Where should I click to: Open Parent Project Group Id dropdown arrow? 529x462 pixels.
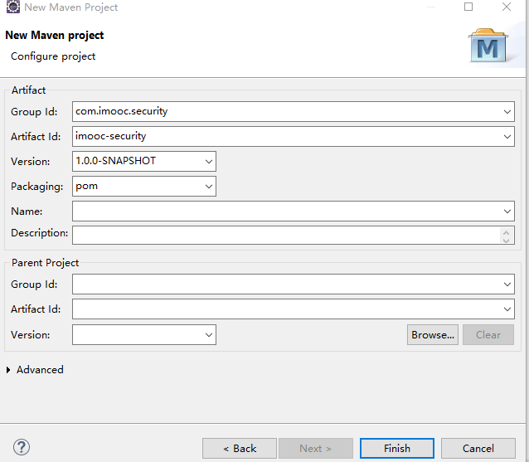point(507,284)
